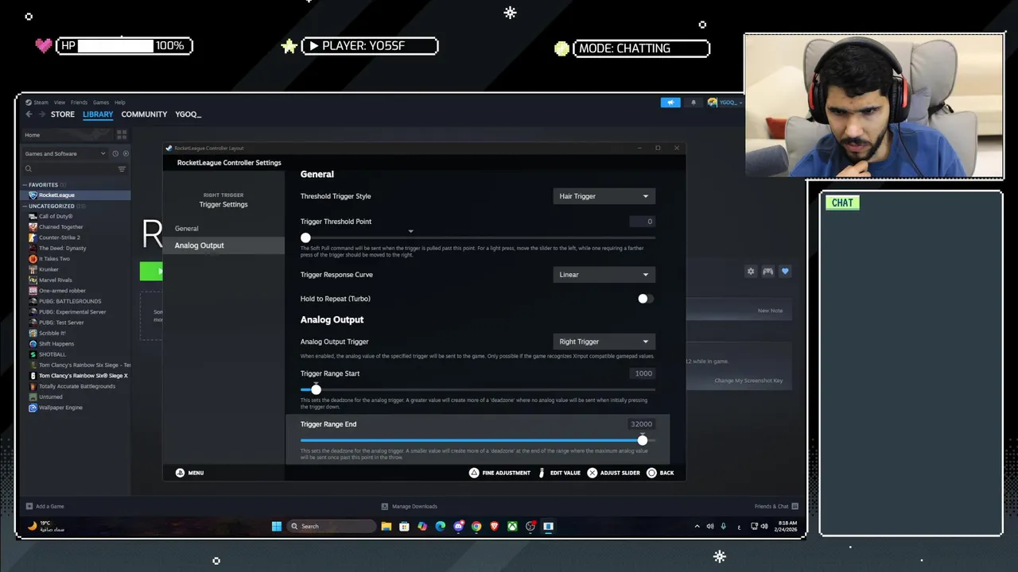
Task: Click Home button in Steam library
Action: click(68, 135)
